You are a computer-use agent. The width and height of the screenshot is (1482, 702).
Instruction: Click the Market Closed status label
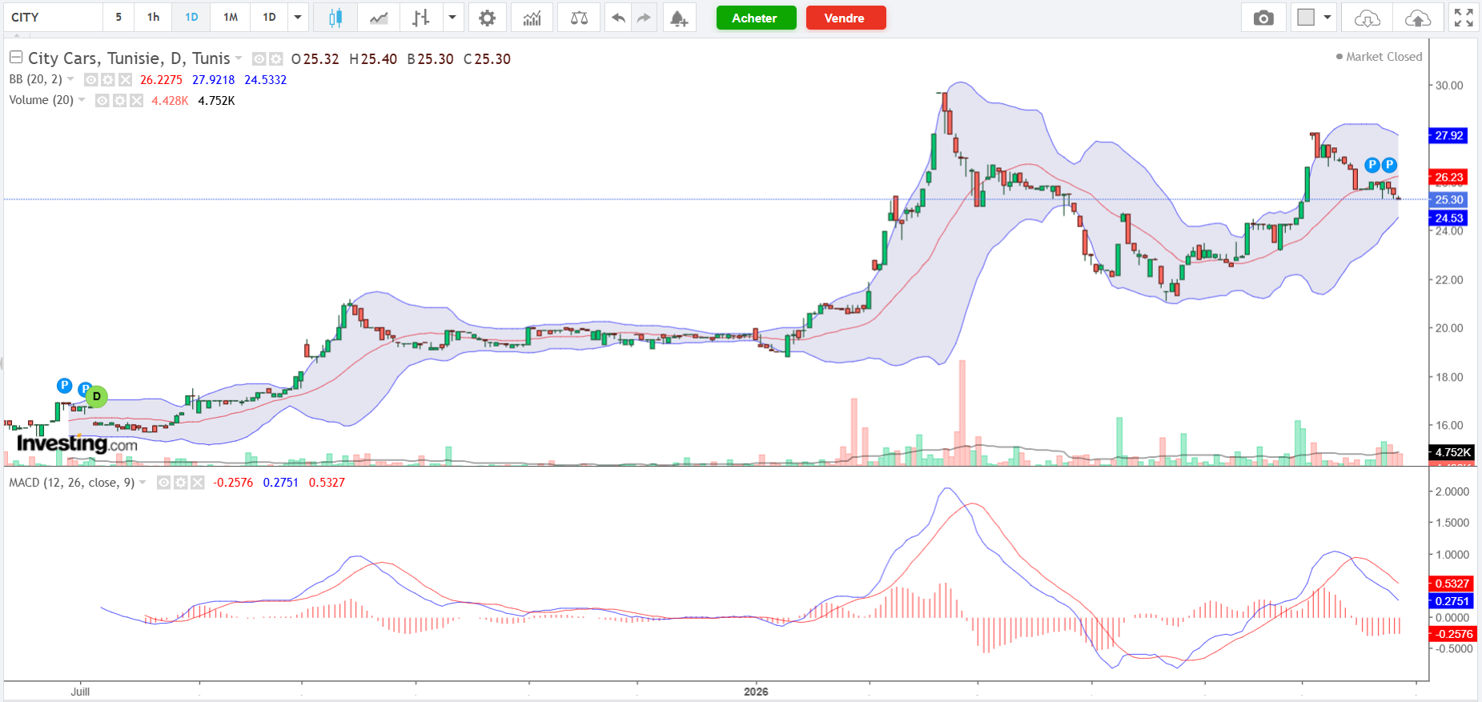pyautogui.click(x=1380, y=57)
